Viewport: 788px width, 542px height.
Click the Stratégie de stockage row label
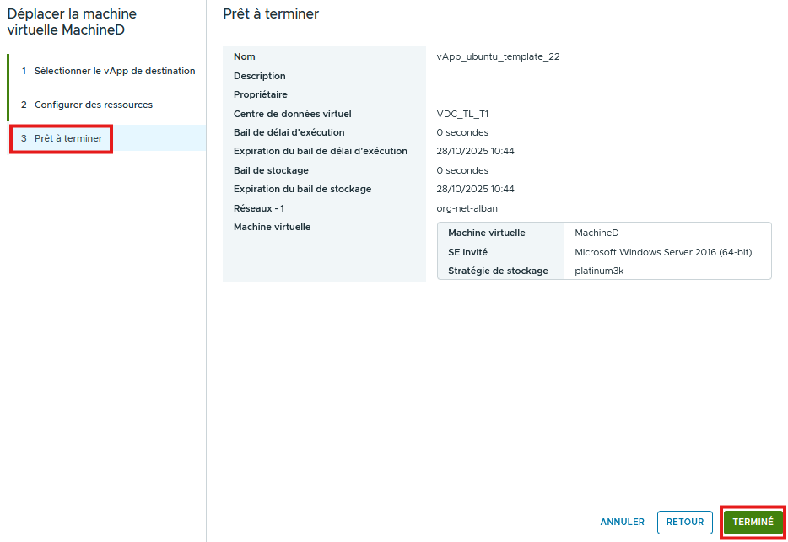[498, 271]
